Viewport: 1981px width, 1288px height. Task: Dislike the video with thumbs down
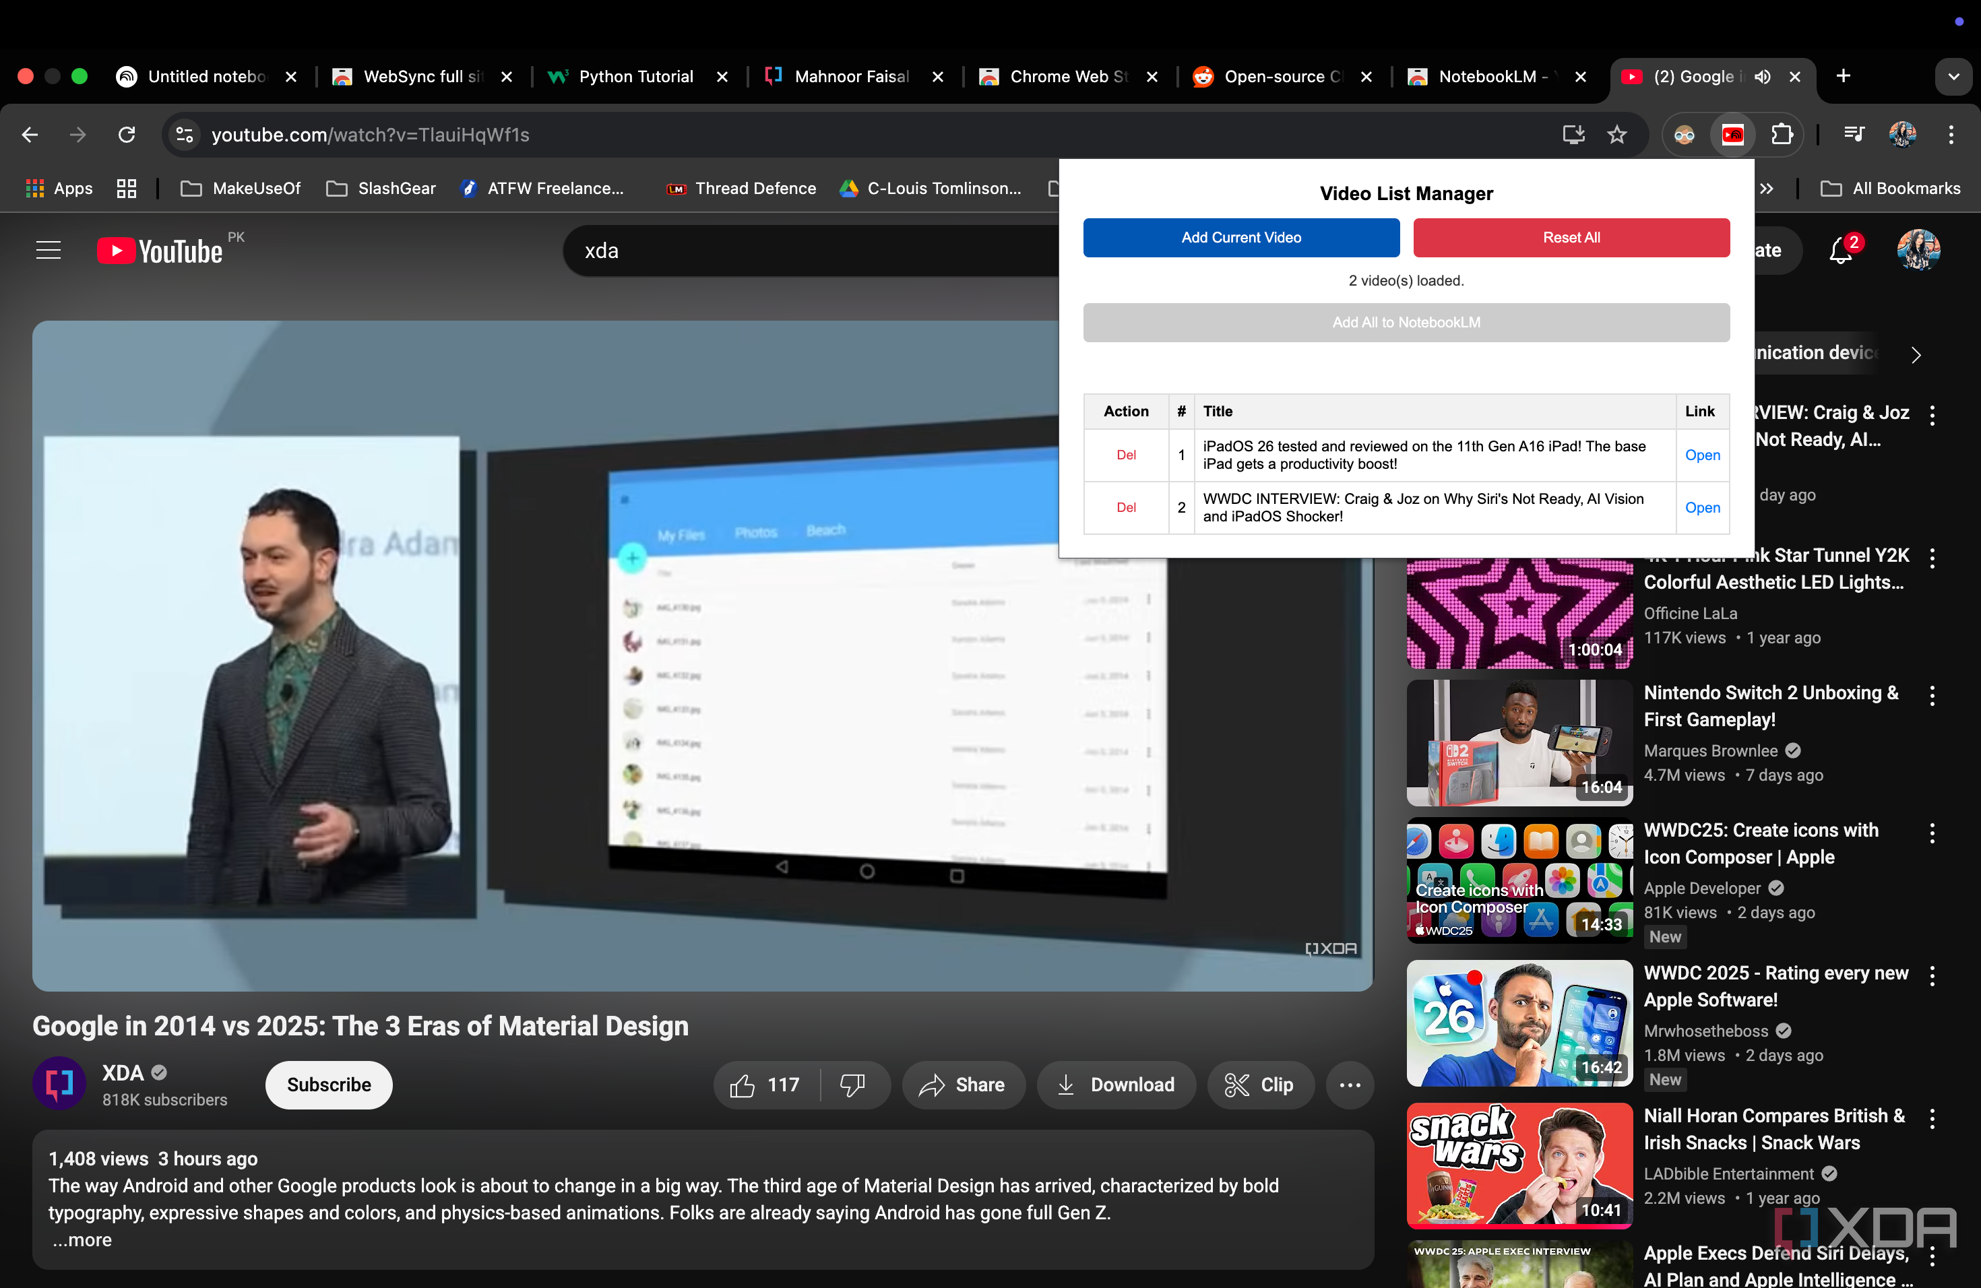tap(853, 1084)
